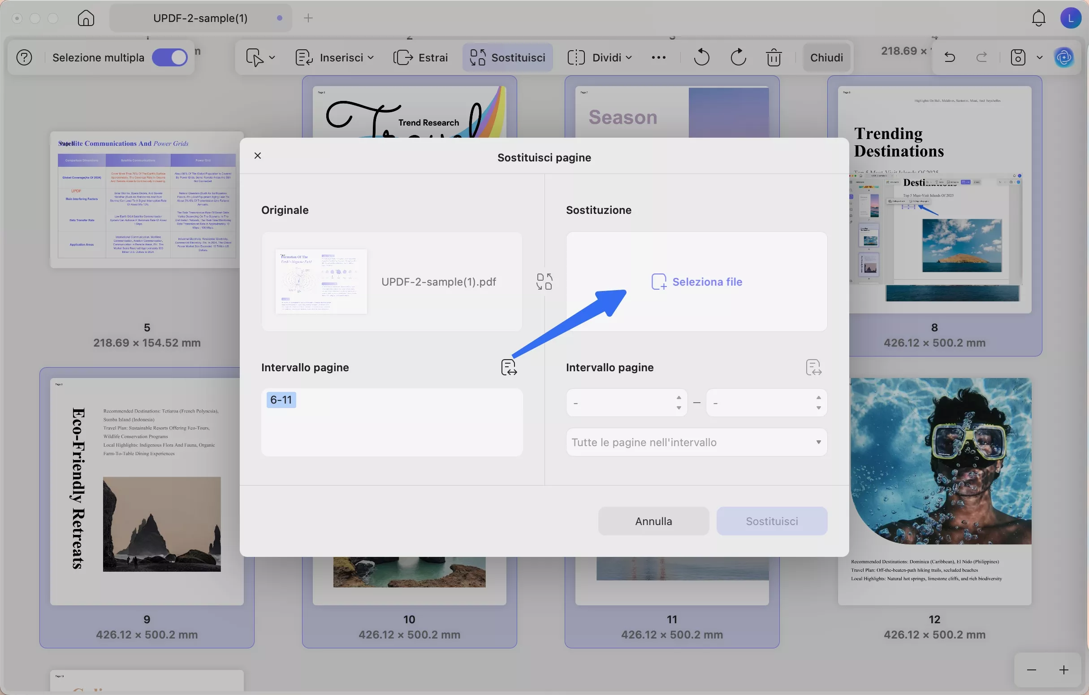Viewport: 1089px width, 695px height.
Task: Open the notifications bell icon
Action: [1038, 18]
